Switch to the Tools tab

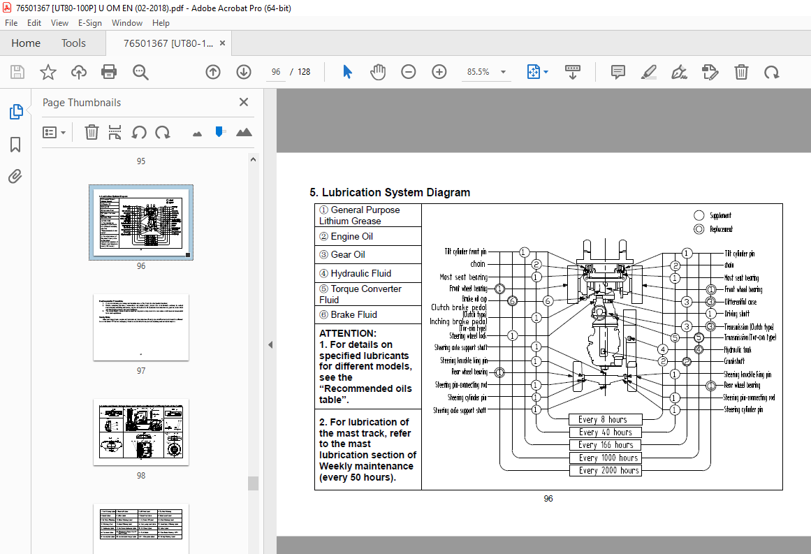click(73, 43)
